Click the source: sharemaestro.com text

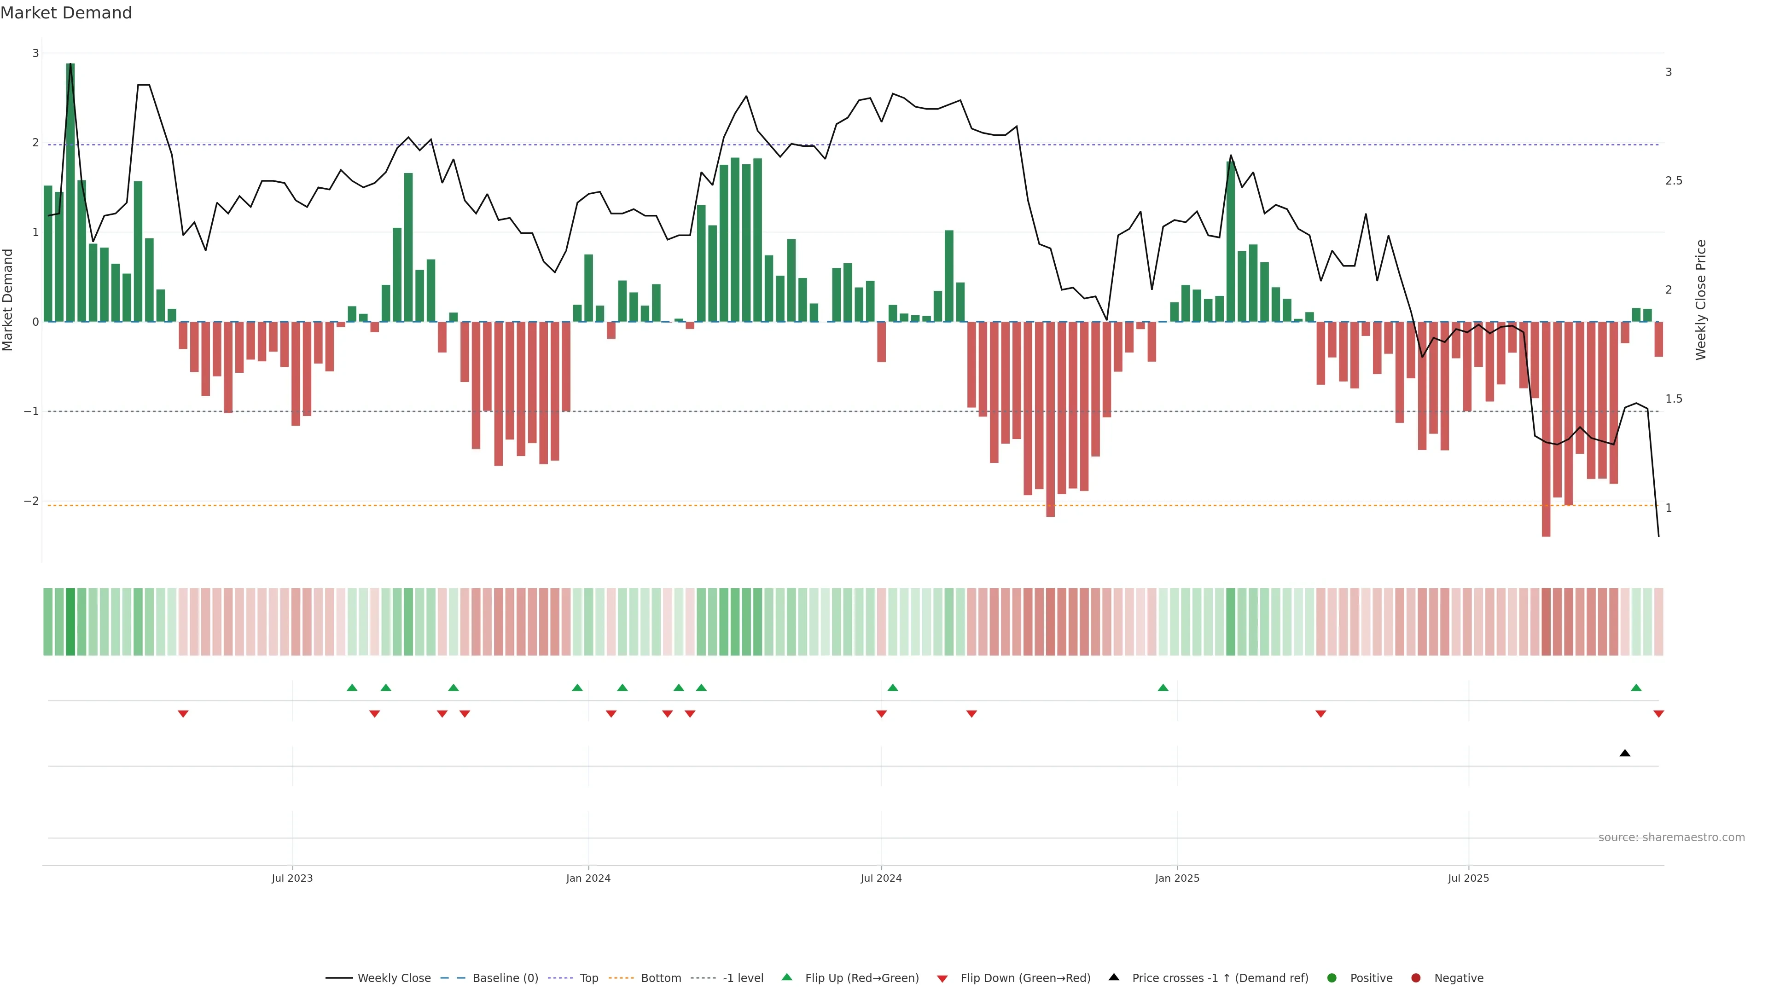coord(1671,838)
